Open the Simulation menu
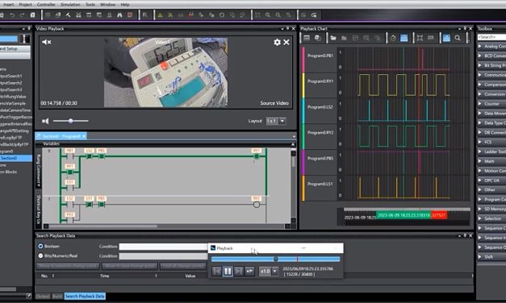The image size is (506, 303). pyautogui.click(x=70, y=5)
